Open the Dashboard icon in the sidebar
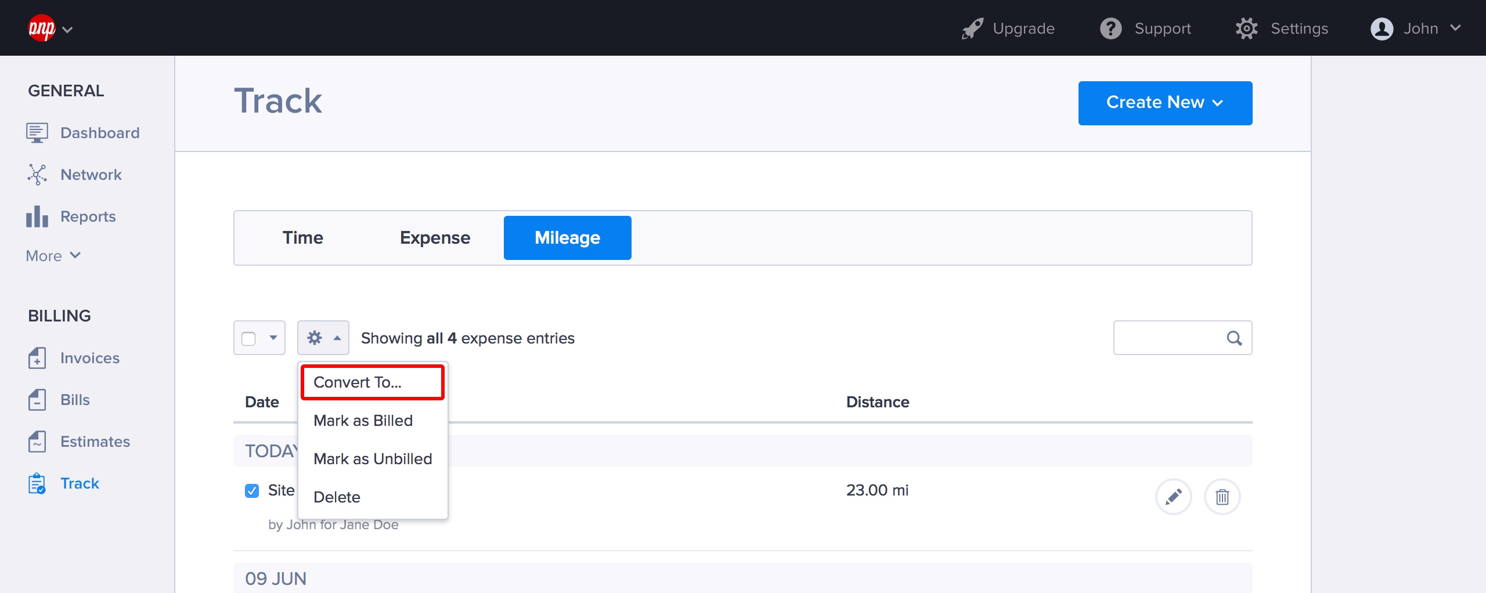 click(x=37, y=133)
